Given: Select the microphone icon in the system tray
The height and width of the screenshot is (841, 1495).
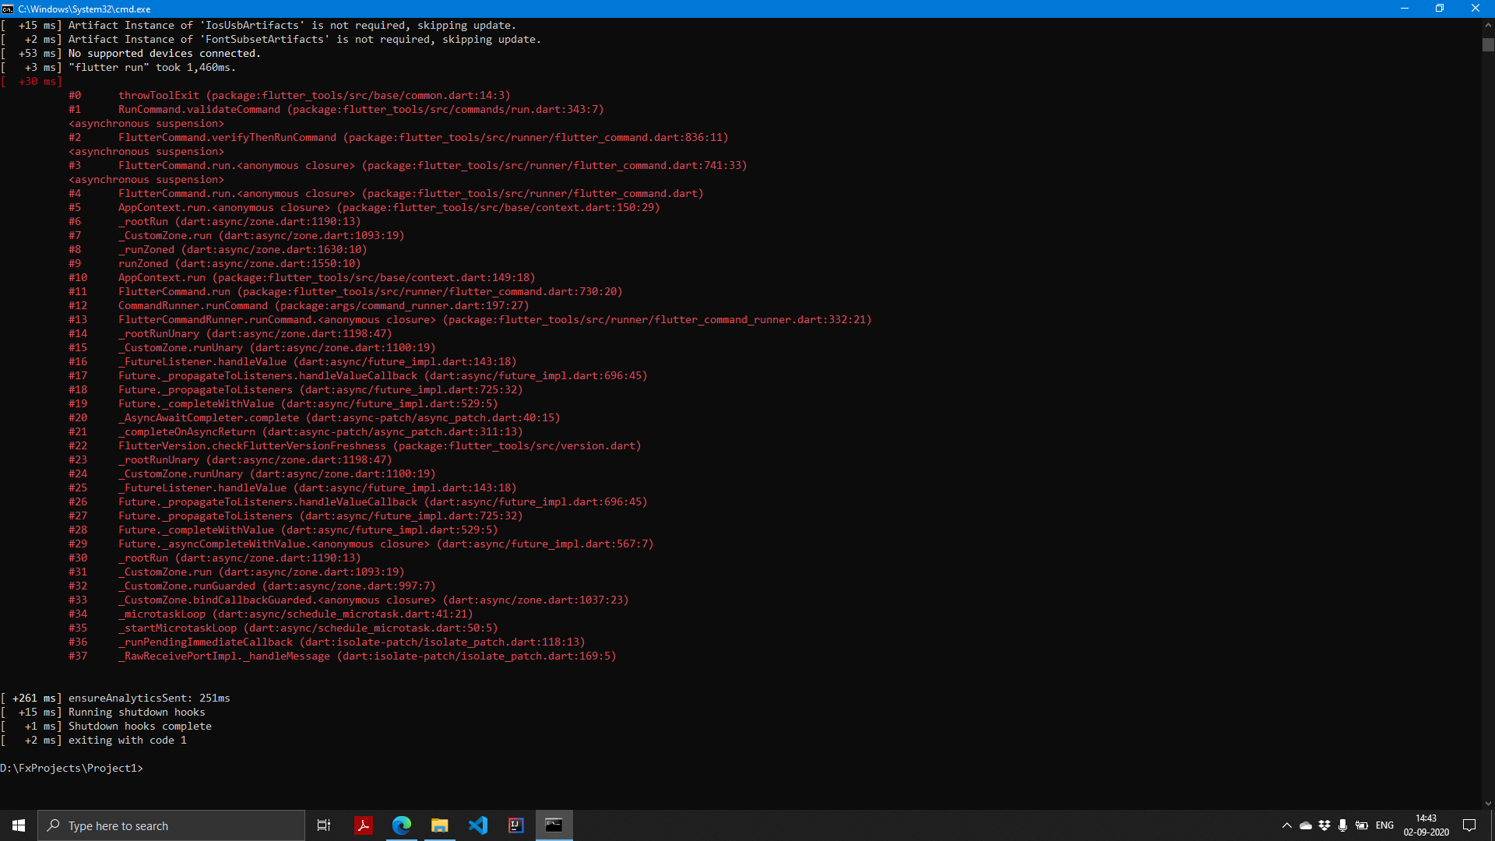Looking at the screenshot, I should click(x=1342, y=825).
